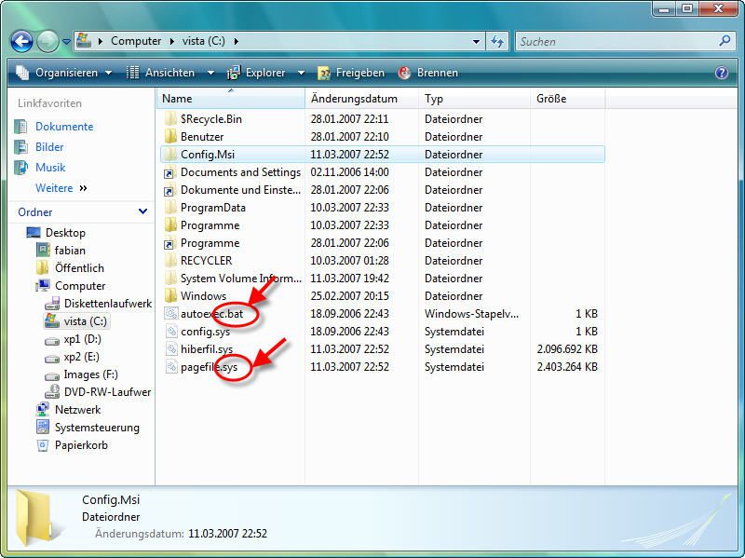Focus the Suchen search field
Image resolution: width=745 pixels, height=558 pixels.
[x=616, y=42]
